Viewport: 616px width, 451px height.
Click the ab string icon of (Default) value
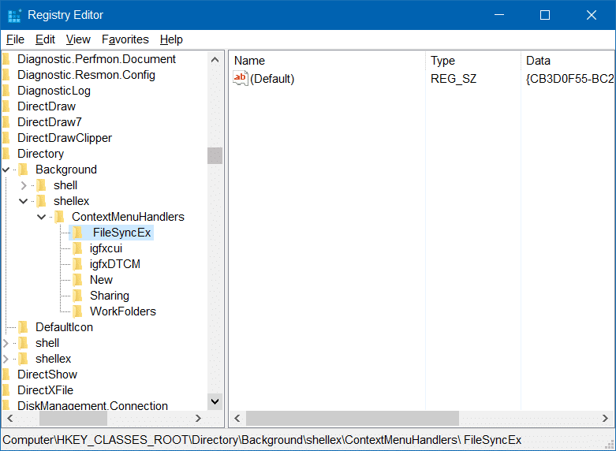(241, 78)
